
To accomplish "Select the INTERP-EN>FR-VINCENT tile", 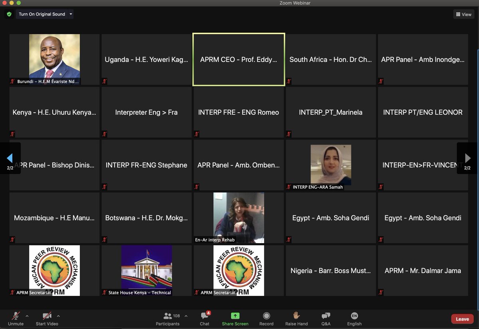I will click(x=423, y=165).
